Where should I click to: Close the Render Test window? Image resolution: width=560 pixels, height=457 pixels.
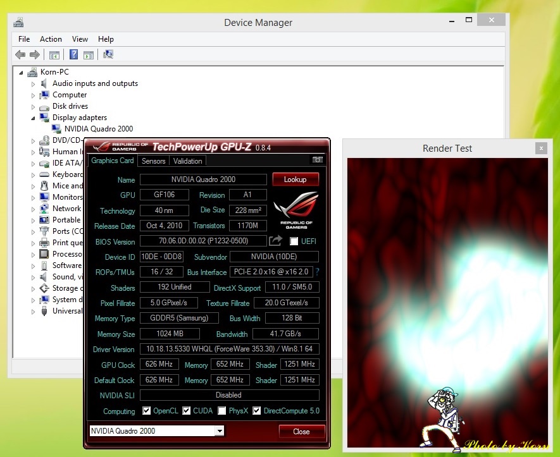(x=541, y=148)
